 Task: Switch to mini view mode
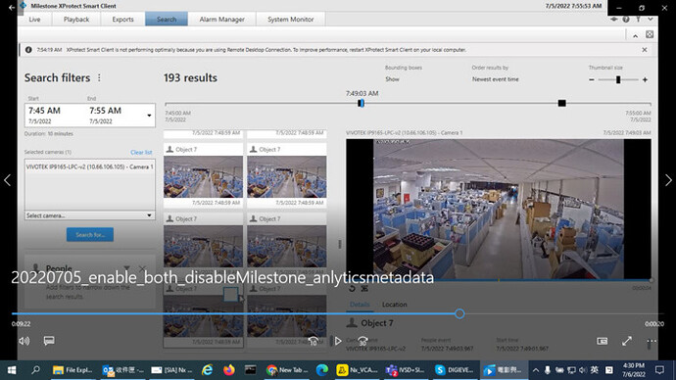(603, 341)
